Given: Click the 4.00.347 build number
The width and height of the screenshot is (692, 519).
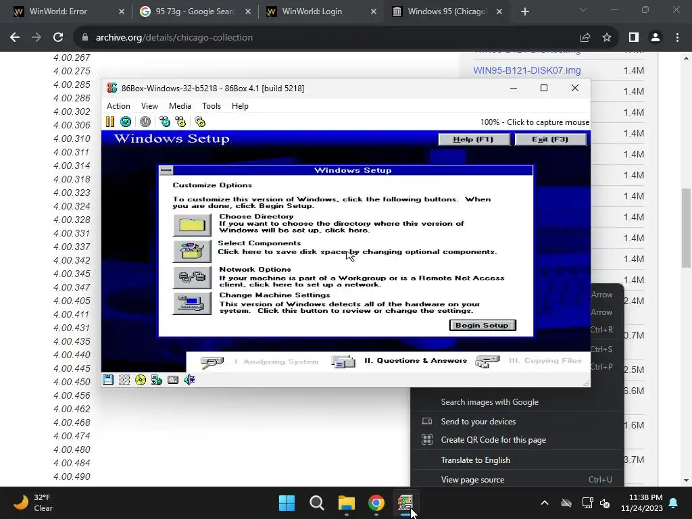Looking at the screenshot, I should tap(72, 287).
